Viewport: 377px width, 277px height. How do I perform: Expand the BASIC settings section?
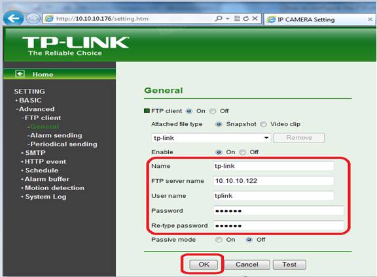coord(28,101)
